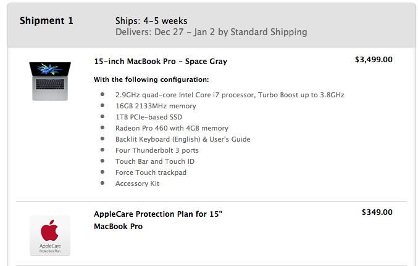Image resolution: width=418 pixels, height=266 pixels.
Task: Click the Backlit Keyboard (English) item
Action: coord(183,139)
